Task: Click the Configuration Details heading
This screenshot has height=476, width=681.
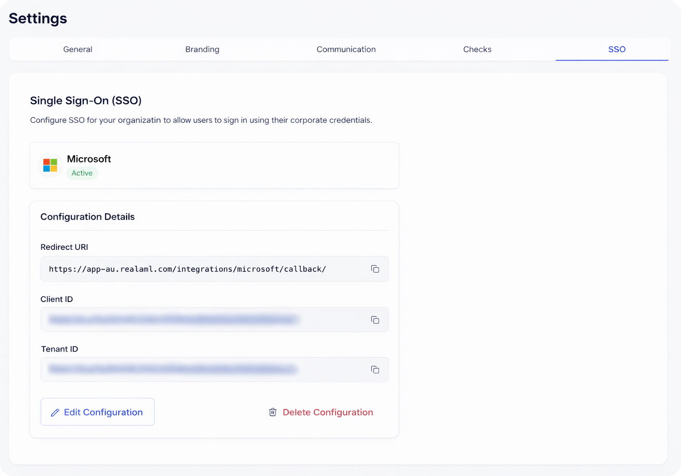Action: [x=87, y=217]
